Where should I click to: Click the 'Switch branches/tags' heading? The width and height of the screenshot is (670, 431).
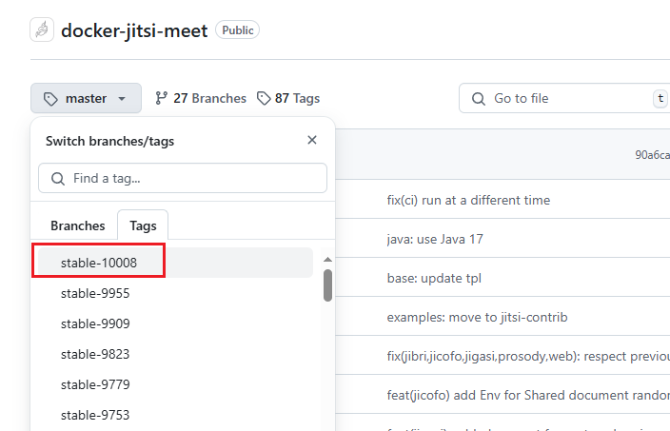point(109,141)
